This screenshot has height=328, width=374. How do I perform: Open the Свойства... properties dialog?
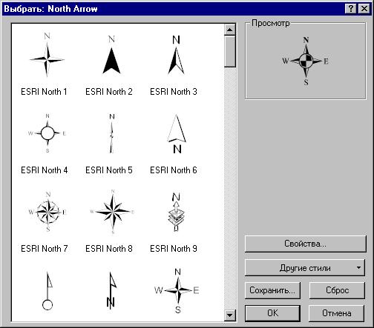(305, 244)
